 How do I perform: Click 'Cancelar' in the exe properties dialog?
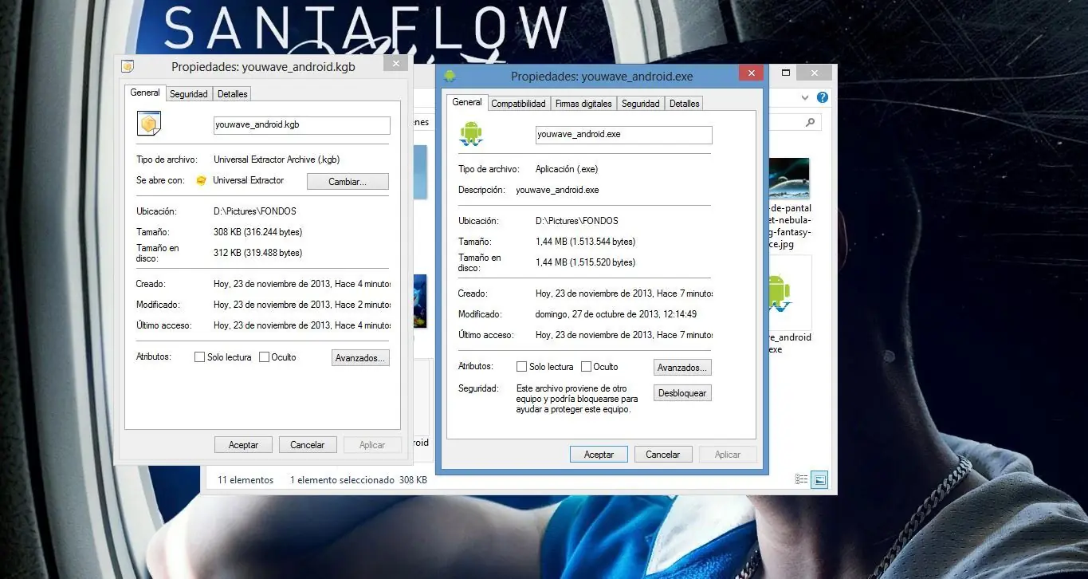click(662, 455)
